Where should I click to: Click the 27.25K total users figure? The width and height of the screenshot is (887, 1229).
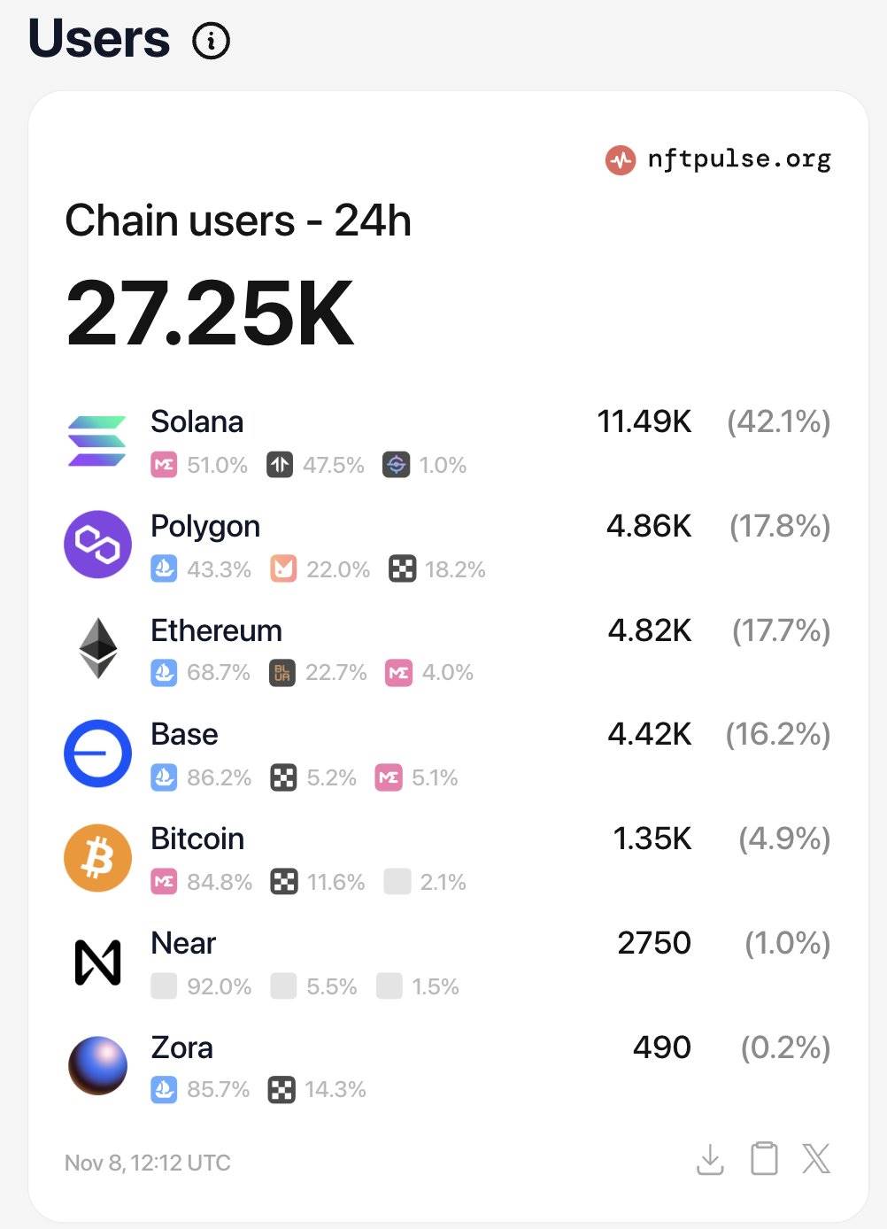pyautogui.click(x=210, y=313)
